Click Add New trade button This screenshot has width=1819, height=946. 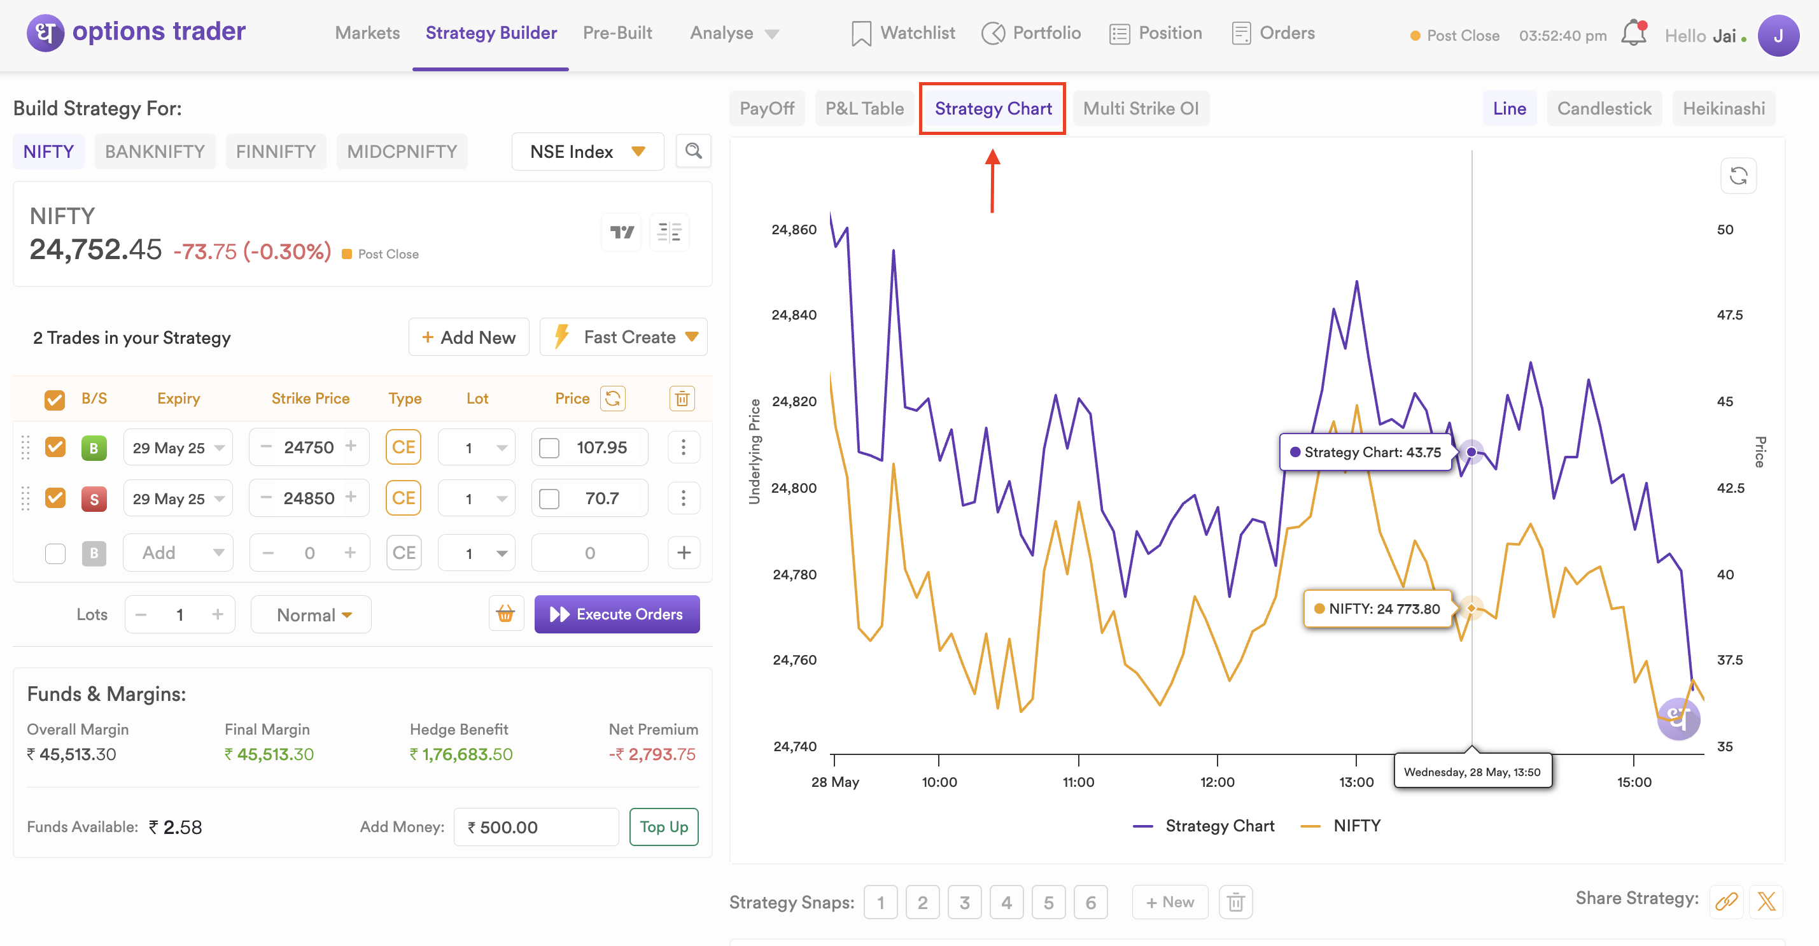coord(468,337)
